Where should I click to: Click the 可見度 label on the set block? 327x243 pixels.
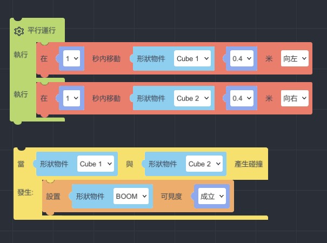171,197
